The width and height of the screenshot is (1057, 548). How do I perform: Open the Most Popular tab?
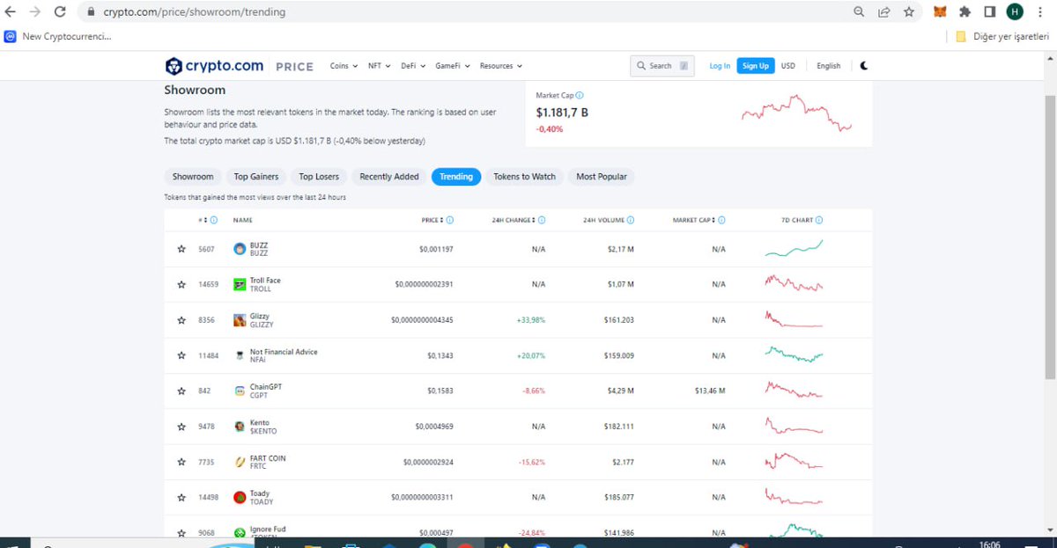click(602, 177)
